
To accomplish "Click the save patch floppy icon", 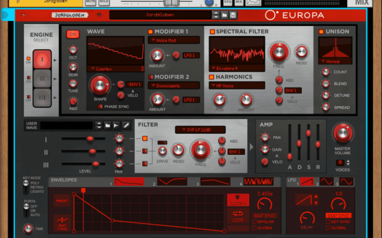I will [x=233, y=15].
